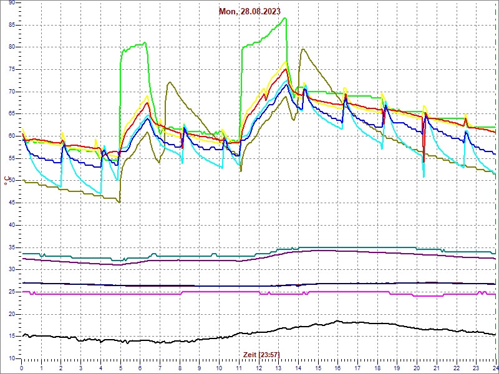
Task: Click the bright green curve's peak near 86°C
Action: (x=286, y=18)
